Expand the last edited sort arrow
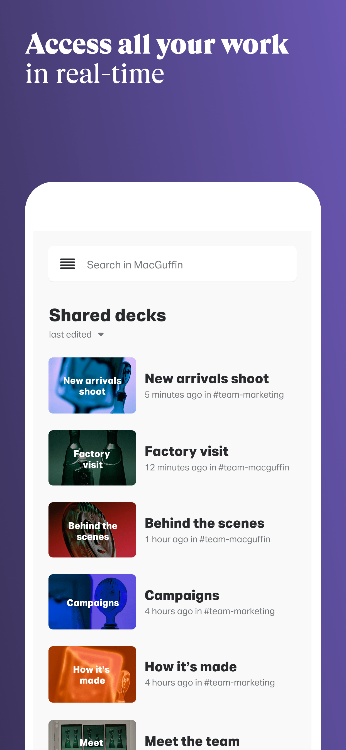Viewport: 346px width, 750px height. click(x=101, y=334)
